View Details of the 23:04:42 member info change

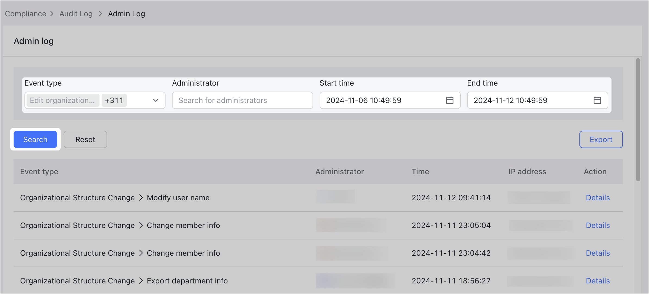[x=598, y=253]
